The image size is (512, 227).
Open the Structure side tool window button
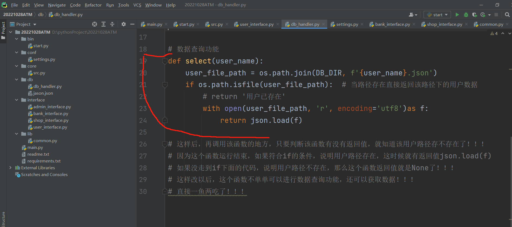pos(3,219)
